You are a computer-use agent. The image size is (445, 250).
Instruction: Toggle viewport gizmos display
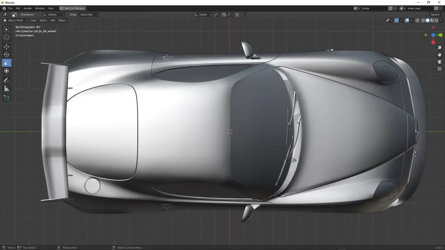tap(396, 20)
